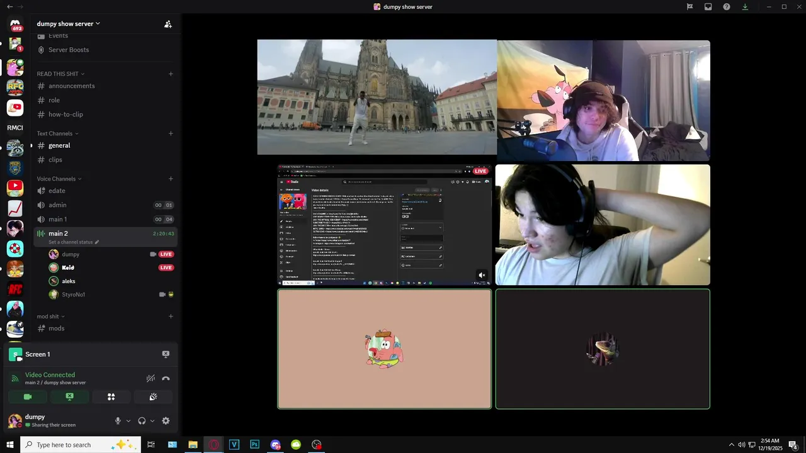
Task: Open input device options arrow beside microphone
Action: point(128,421)
